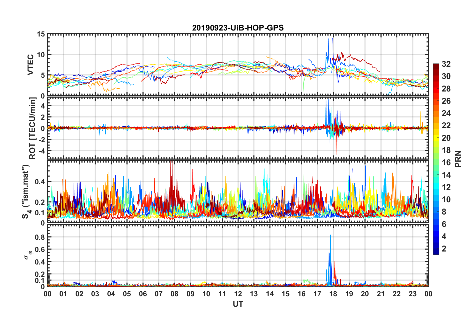This screenshot has width=476, height=318.
Task: Click the plot title 20190923-UiB-HOP-GPS
Action: pos(238,28)
